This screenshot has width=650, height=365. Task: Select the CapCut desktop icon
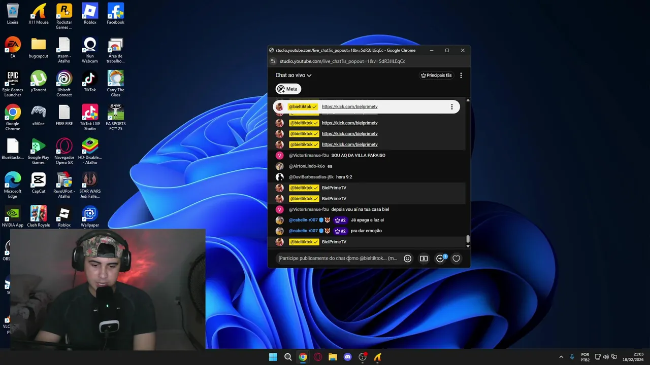(x=39, y=183)
